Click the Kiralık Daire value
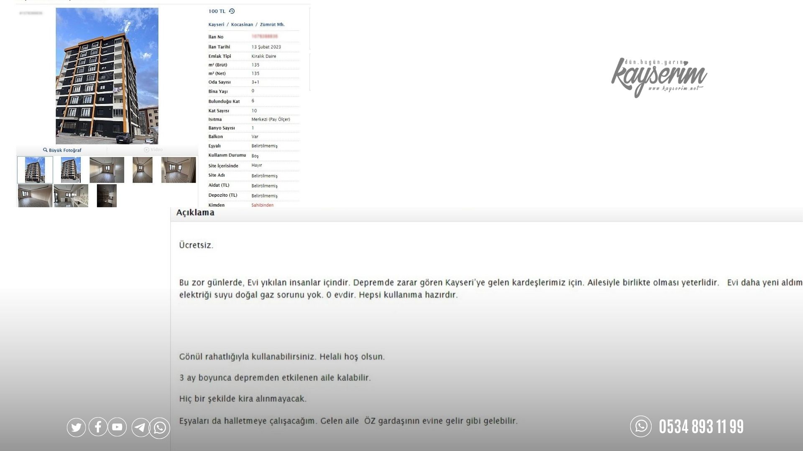The height and width of the screenshot is (451, 803). (263, 56)
